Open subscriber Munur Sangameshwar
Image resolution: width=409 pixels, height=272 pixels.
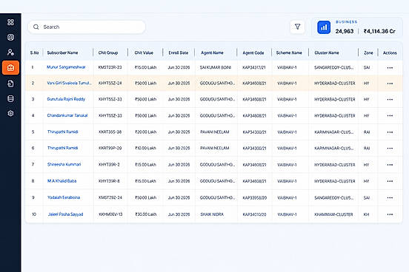tap(66, 67)
